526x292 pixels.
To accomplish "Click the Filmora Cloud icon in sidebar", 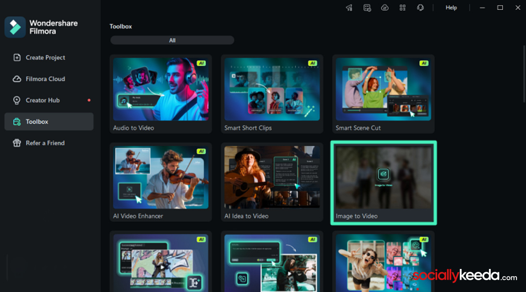I will [x=17, y=79].
